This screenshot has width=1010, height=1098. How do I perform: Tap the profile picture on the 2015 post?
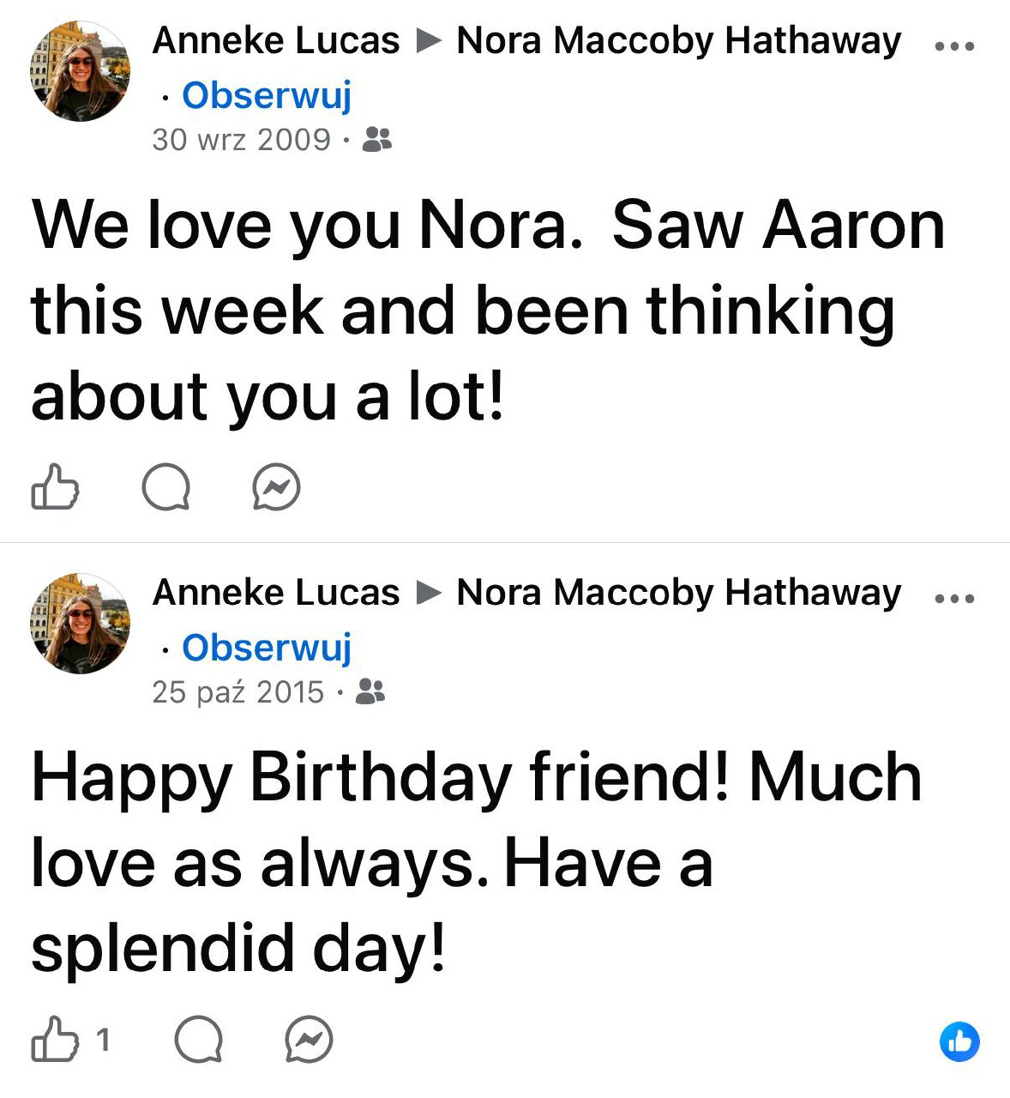coord(80,624)
